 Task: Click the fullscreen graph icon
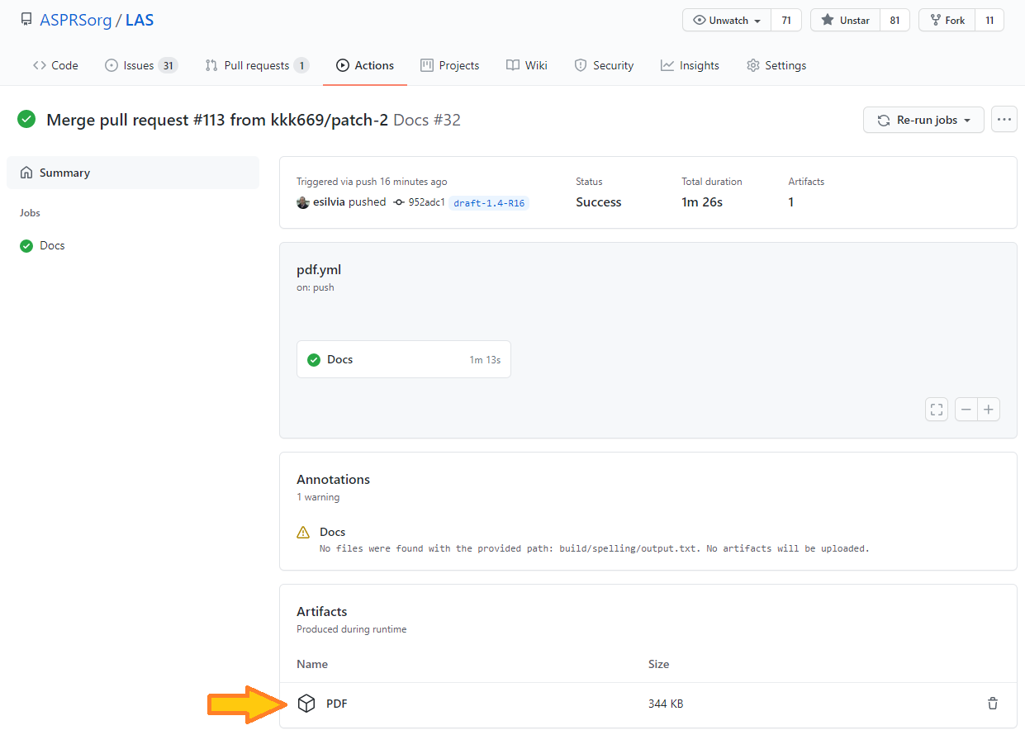coord(937,410)
